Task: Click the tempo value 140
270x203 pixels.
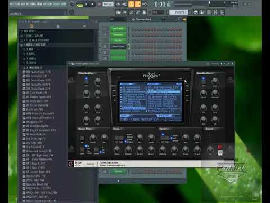Action: click(108, 4)
